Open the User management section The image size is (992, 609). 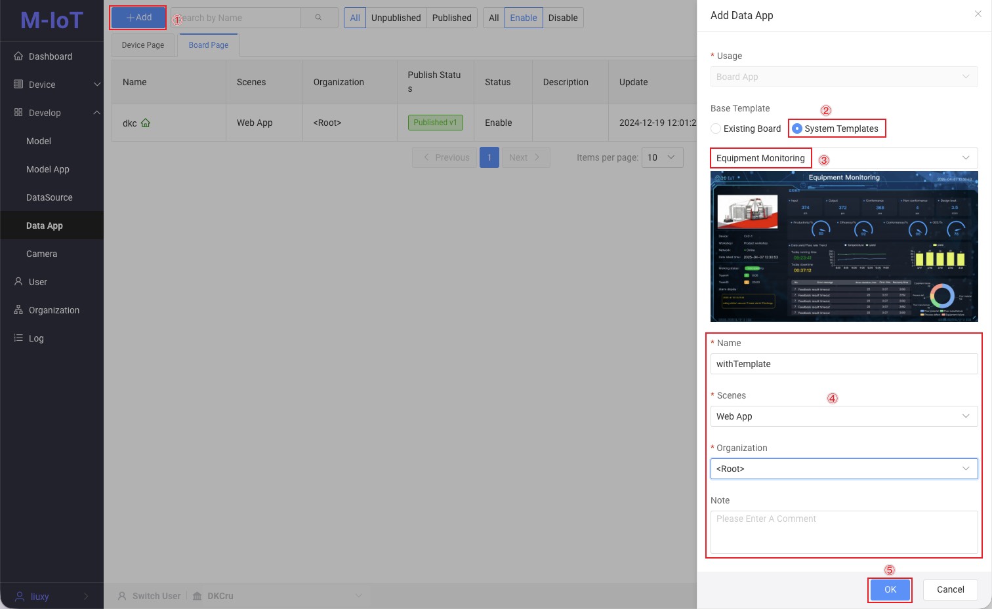pyautogui.click(x=37, y=282)
